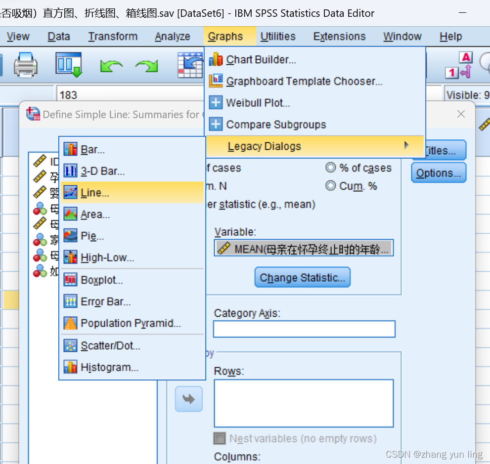The height and width of the screenshot is (464, 490).
Task: Click the Rows variable box
Action: click(304, 403)
